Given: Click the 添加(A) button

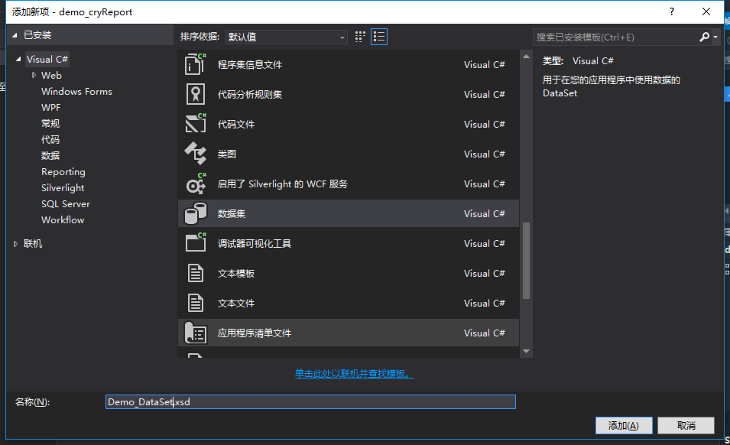Looking at the screenshot, I should pyautogui.click(x=624, y=425).
